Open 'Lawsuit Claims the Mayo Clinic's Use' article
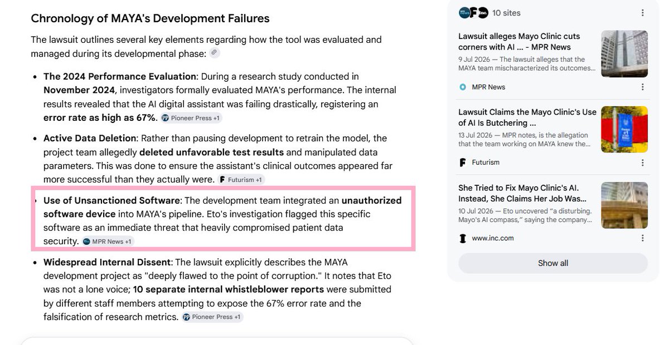 click(527, 117)
